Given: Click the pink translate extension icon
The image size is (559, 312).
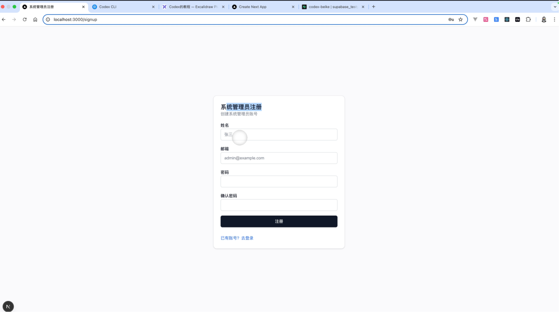Looking at the screenshot, I should (x=486, y=20).
